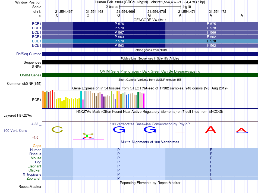Click the H3K27Ac Mark ENCODE track title
Viewport: 258px width, 193px height.
150,112
